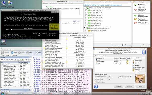This screenshot has height=95, width=152.
Task: Check the Disk (G:) NTFS partition checkbox
Action: click(86, 20)
